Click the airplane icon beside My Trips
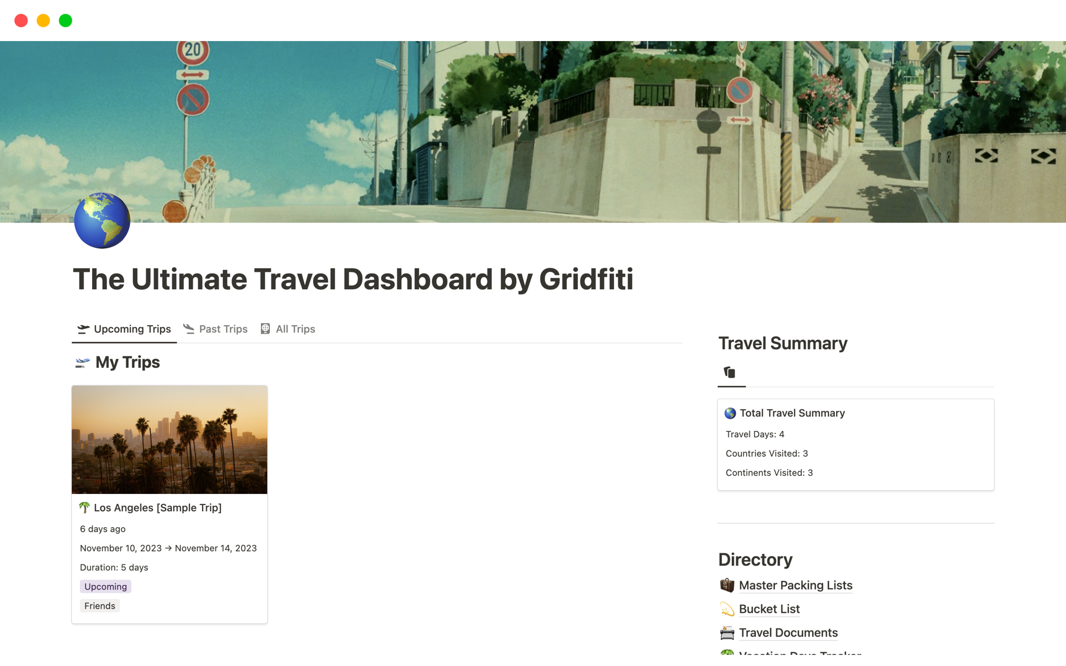Viewport: 1066px width, 666px height. click(82, 362)
